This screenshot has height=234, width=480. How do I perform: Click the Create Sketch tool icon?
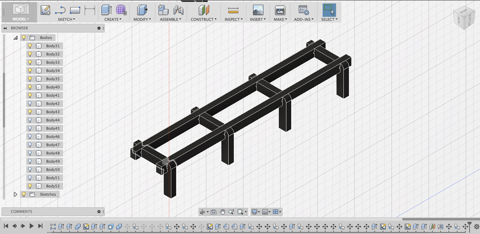pyautogui.click(x=45, y=10)
